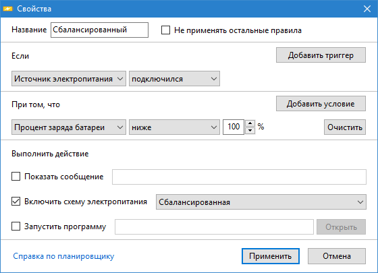Increase battery percent with up spinner arrow

click(250, 123)
